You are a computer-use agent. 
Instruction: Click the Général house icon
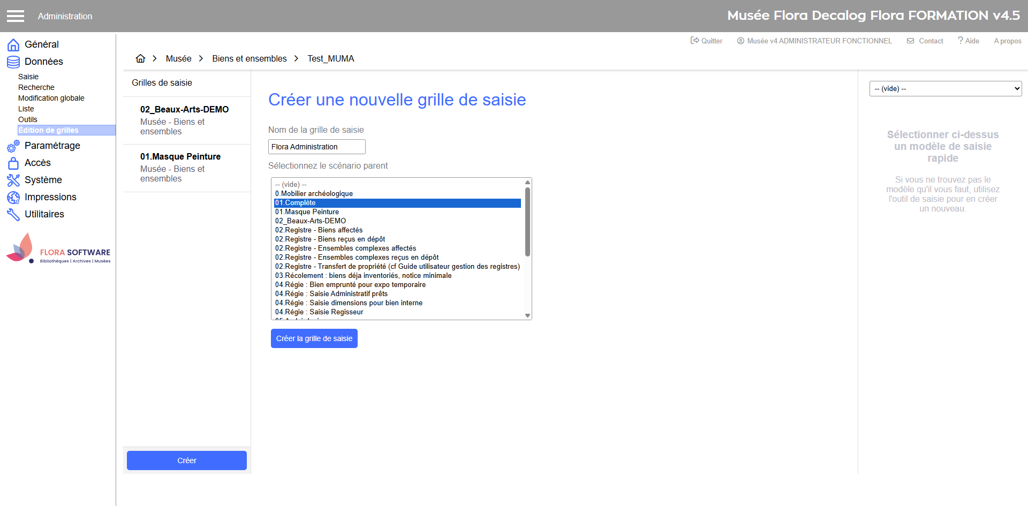pos(13,44)
